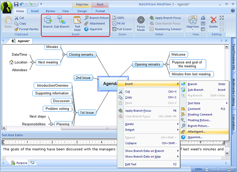Choose Edit Text in context menu
The image size is (237, 172).
click(x=148, y=164)
